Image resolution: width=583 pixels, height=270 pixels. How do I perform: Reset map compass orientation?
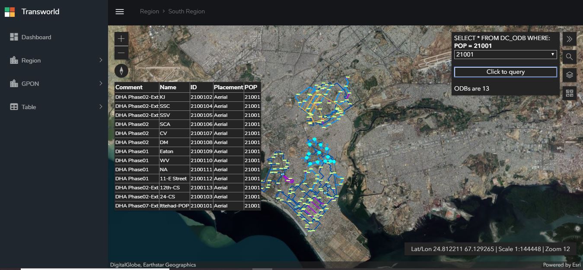[x=121, y=71]
